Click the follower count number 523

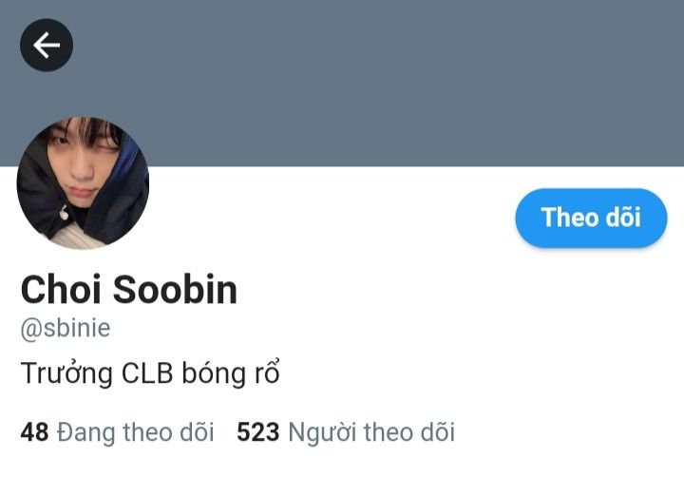click(x=257, y=431)
